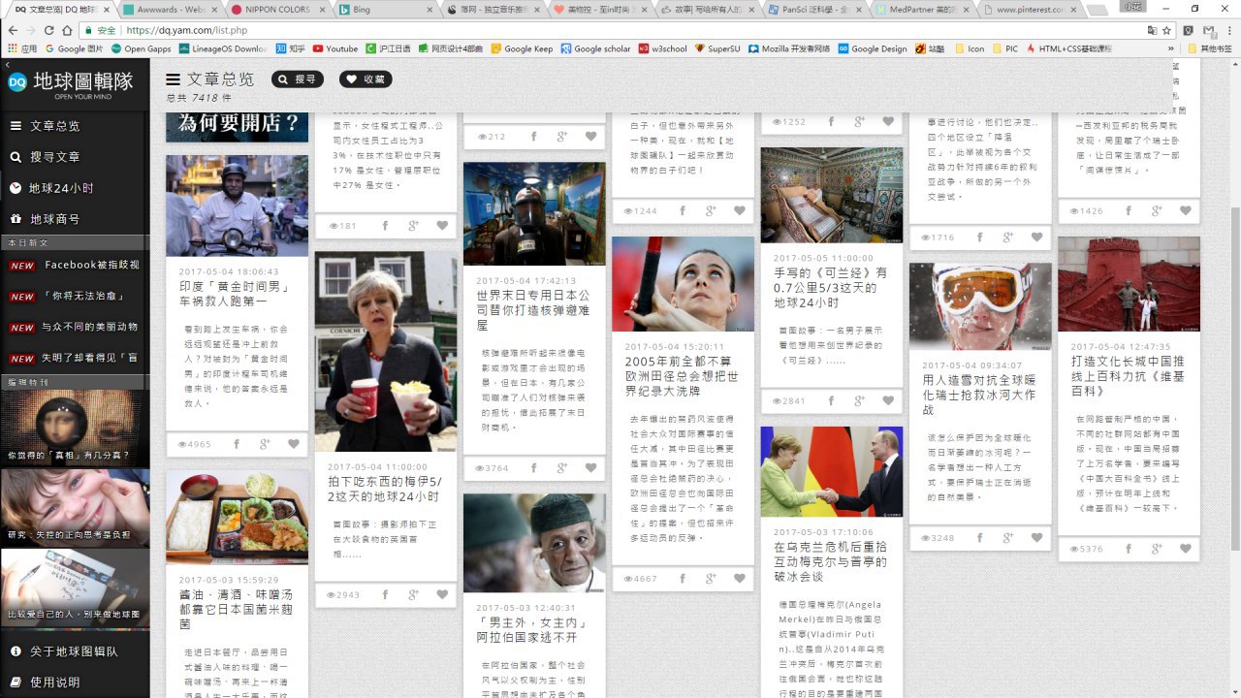1241x698 pixels.
Task: Share 梅伊 地球24小时 article via Google+
Action: [x=413, y=594]
